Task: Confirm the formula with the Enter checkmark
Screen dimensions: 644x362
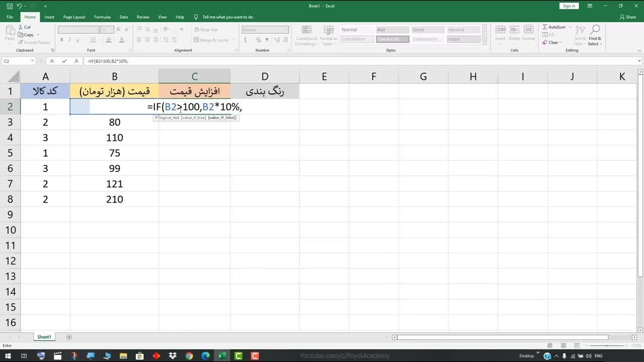Action: tap(64, 61)
